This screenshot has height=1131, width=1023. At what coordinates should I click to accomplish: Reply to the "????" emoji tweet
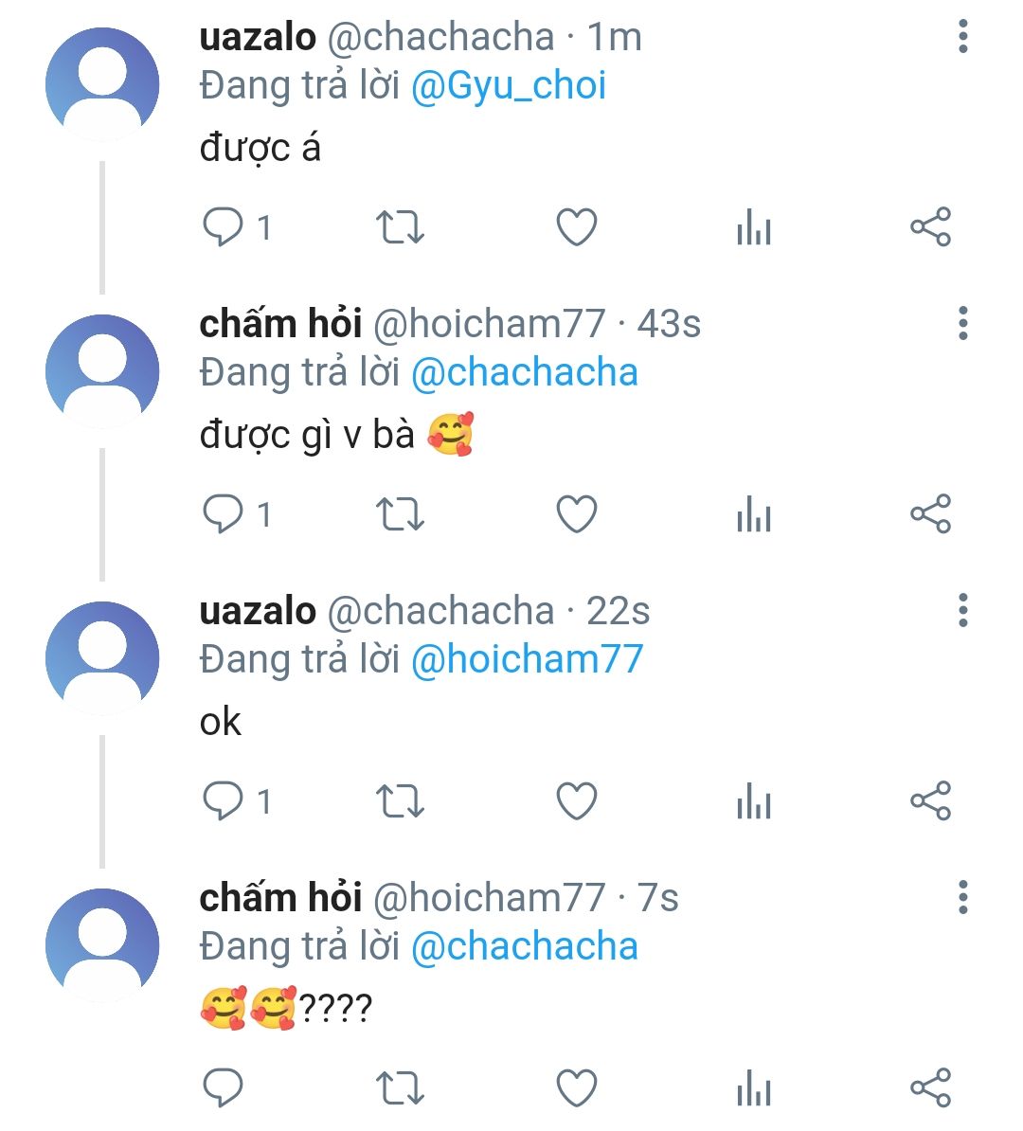pos(224,1088)
